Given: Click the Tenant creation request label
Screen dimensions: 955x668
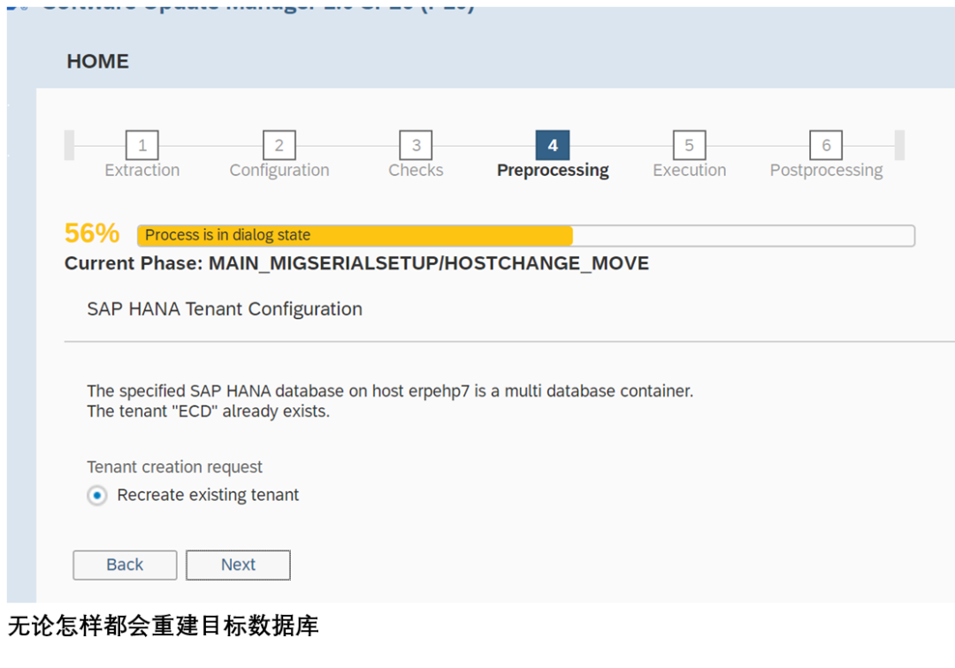Looking at the screenshot, I should [x=174, y=467].
